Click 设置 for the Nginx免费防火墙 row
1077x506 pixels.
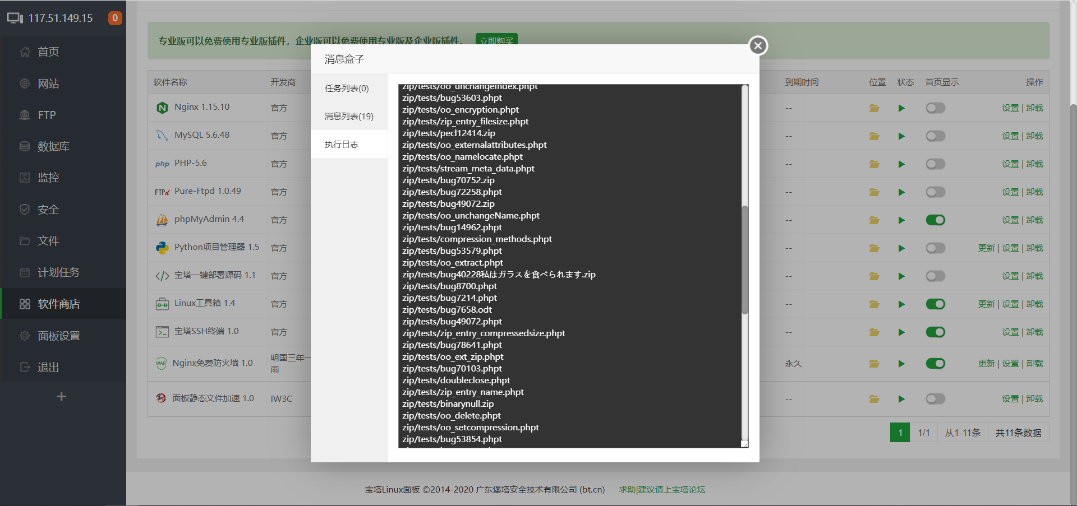1010,364
